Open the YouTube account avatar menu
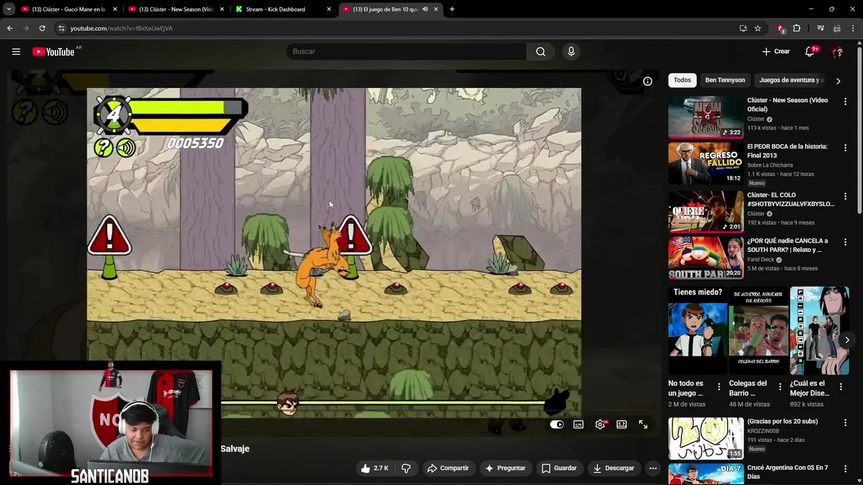Screen dimensions: 863x485 pyautogui.click(x=837, y=52)
